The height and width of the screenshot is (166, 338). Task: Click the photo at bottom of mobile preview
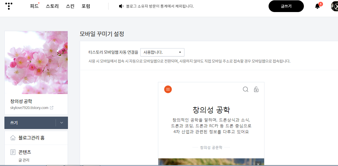coord(211,162)
